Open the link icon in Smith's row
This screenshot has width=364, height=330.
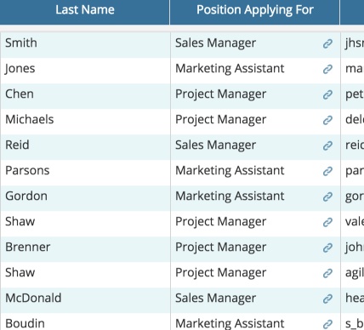point(327,43)
